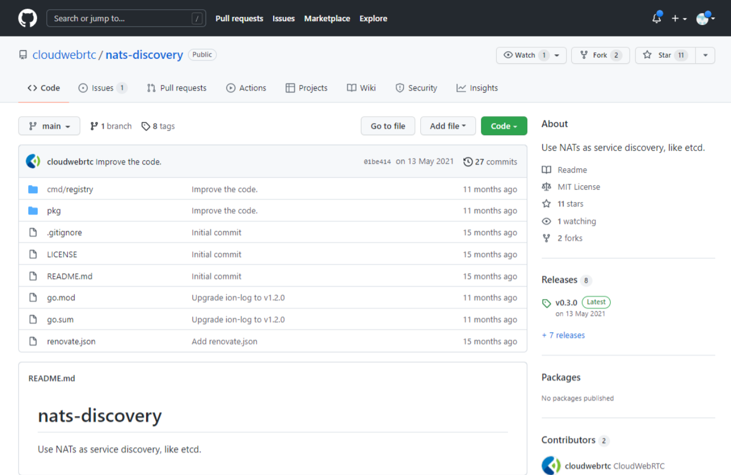
Task: Fork the nats-discovery repository
Action: point(600,55)
